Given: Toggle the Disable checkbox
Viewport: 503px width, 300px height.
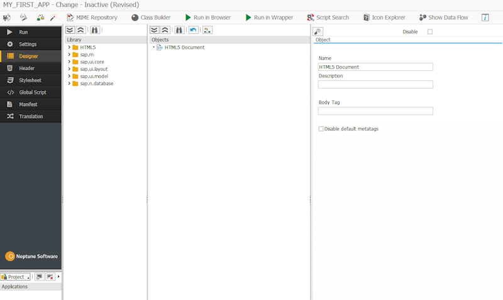Looking at the screenshot, I should [x=430, y=32].
